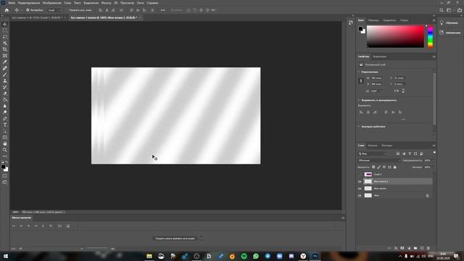Click the foreground color swatch in the toolbox
The height and width of the screenshot is (261, 464).
(x=3, y=167)
